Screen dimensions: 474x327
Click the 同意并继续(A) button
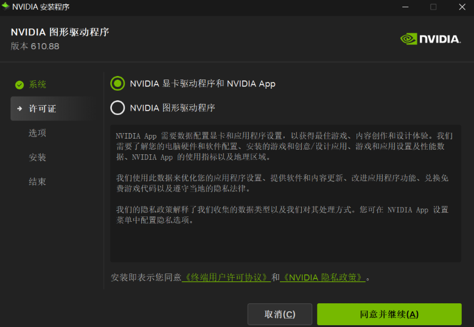[389, 314]
